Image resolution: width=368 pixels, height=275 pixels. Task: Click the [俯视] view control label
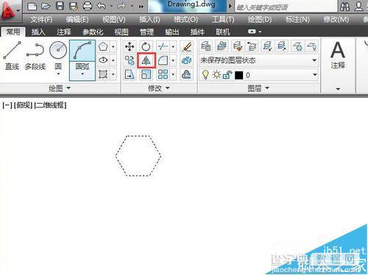tap(23, 105)
